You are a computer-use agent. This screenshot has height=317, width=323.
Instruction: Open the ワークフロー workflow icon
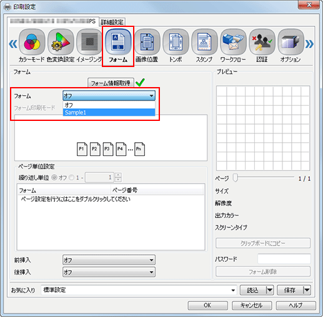[233, 46]
